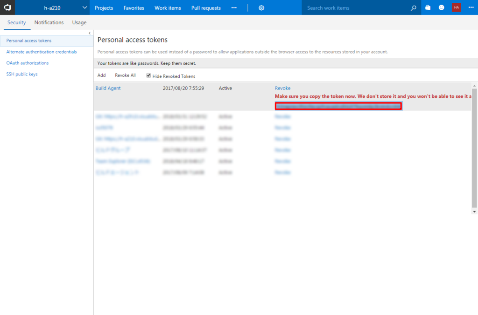
Task: Click the token list scrollbar down arrow
Action: pyautogui.click(x=474, y=212)
